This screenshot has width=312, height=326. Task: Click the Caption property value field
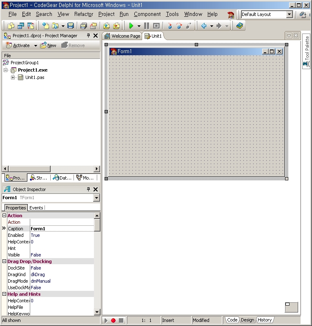61,229
